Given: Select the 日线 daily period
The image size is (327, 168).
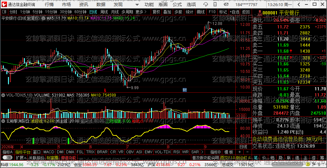Looking at the screenshot, I should click(93, 12).
